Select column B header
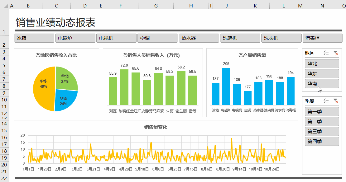Viewport: 346px width, 182px height. pyautogui.click(x=28, y=6)
